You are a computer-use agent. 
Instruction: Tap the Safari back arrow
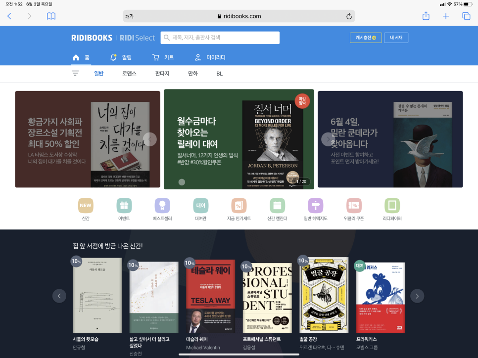coord(9,16)
